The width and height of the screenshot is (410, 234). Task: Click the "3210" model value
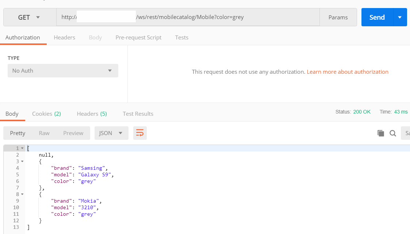click(x=87, y=208)
